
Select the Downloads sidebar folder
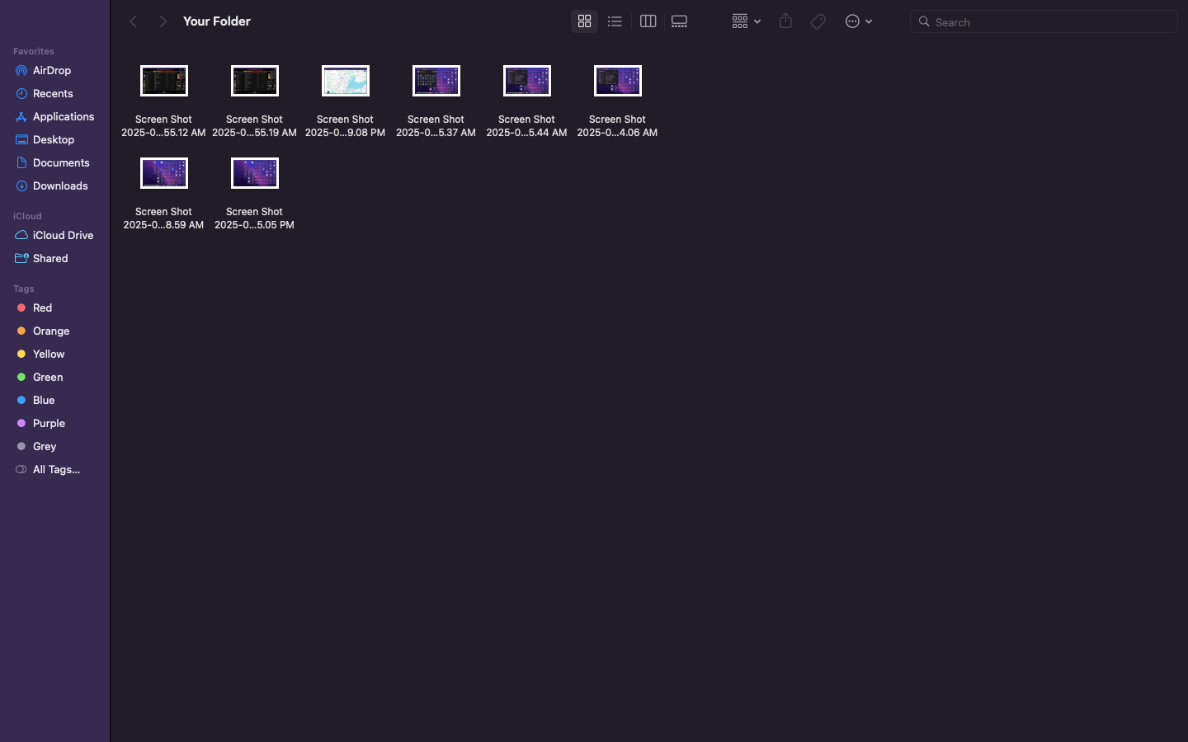click(59, 186)
